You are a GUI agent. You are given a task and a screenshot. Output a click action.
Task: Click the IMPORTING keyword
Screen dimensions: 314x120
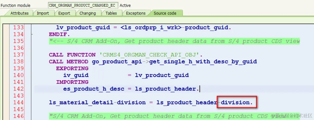72,82
